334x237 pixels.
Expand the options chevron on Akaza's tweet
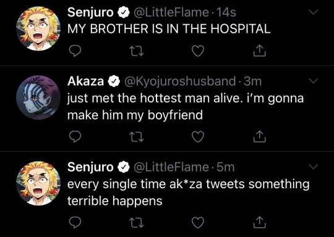[313, 81]
